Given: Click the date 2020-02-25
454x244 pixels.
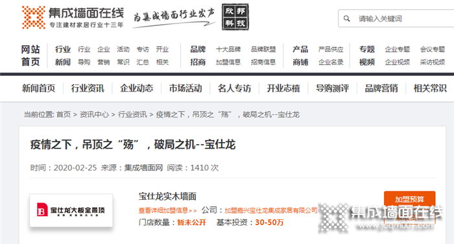Looking at the screenshot, I should [75, 168].
